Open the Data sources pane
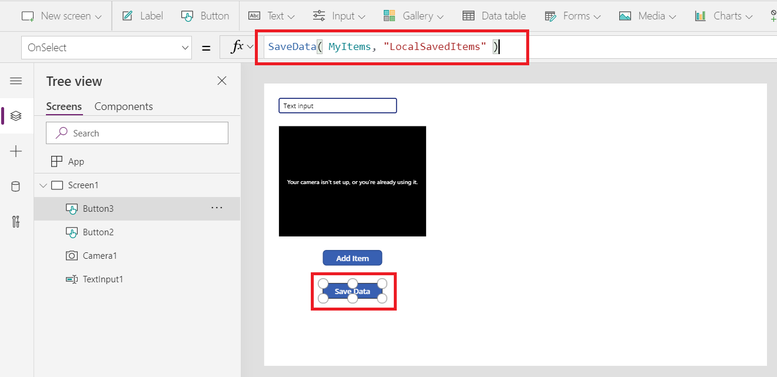The image size is (777, 377). [16, 186]
